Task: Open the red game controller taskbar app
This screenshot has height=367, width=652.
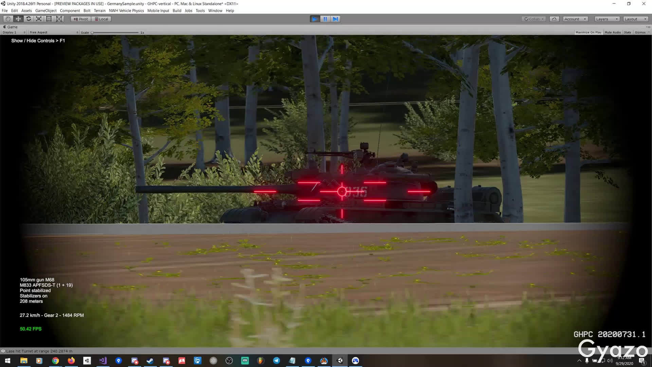Action: point(182,361)
